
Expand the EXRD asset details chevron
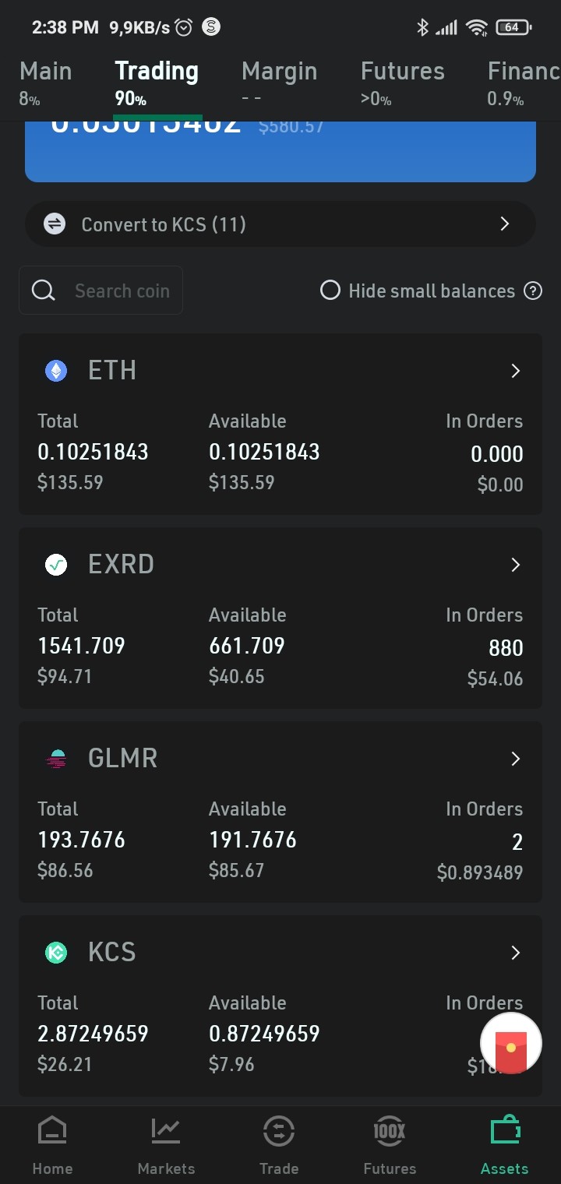pos(515,565)
